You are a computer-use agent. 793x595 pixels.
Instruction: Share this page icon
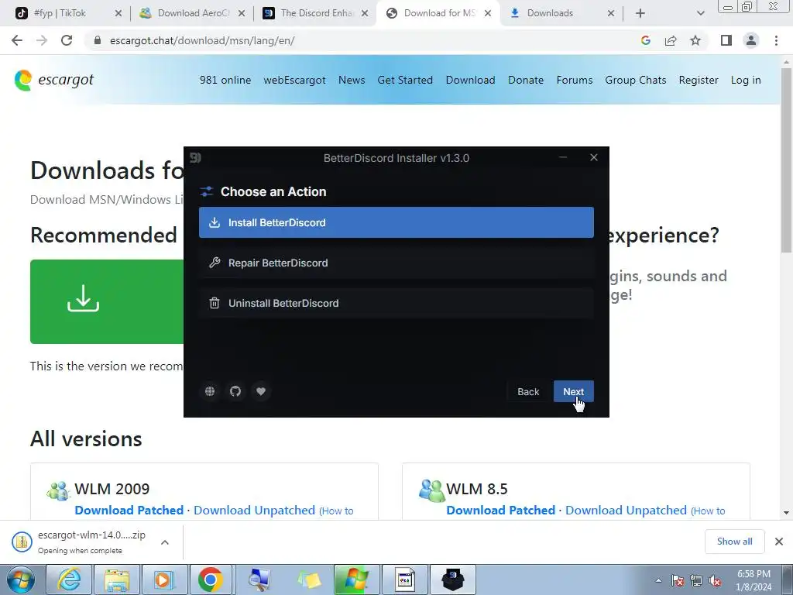[671, 40]
